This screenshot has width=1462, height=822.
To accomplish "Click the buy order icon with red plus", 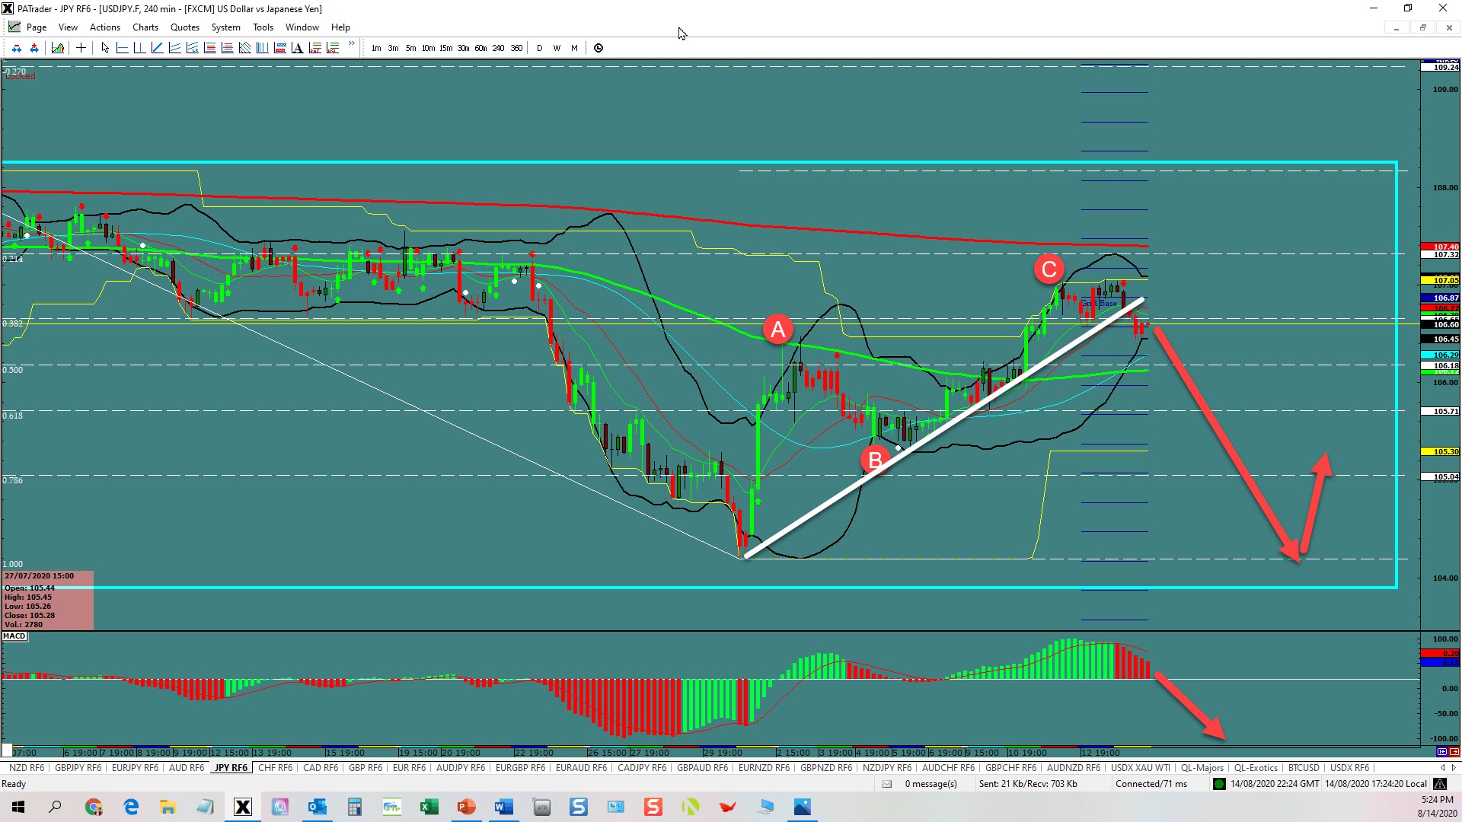I will [x=34, y=48].
